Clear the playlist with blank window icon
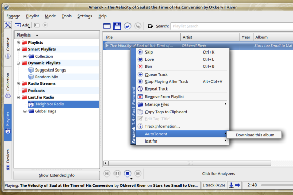 (107, 26)
